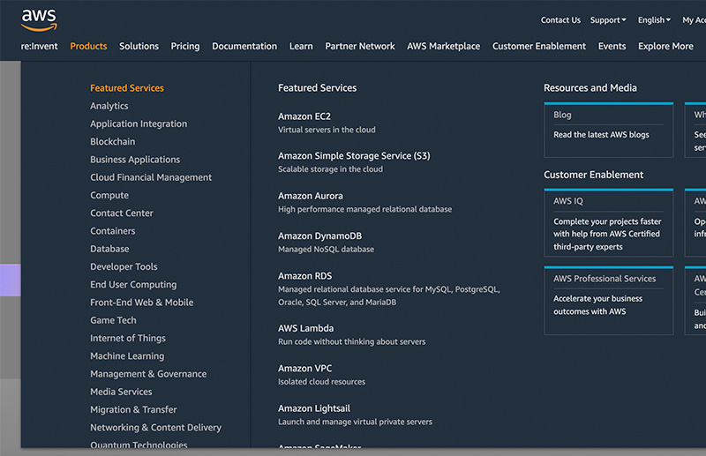Image resolution: width=706 pixels, height=456 pixels.
Task: Select the Containers category
Action: 113,231
